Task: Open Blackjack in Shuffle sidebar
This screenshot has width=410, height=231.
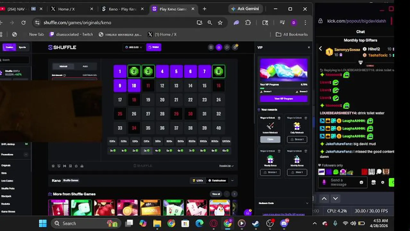Action: pyautogui.click(x=6, y=196)
